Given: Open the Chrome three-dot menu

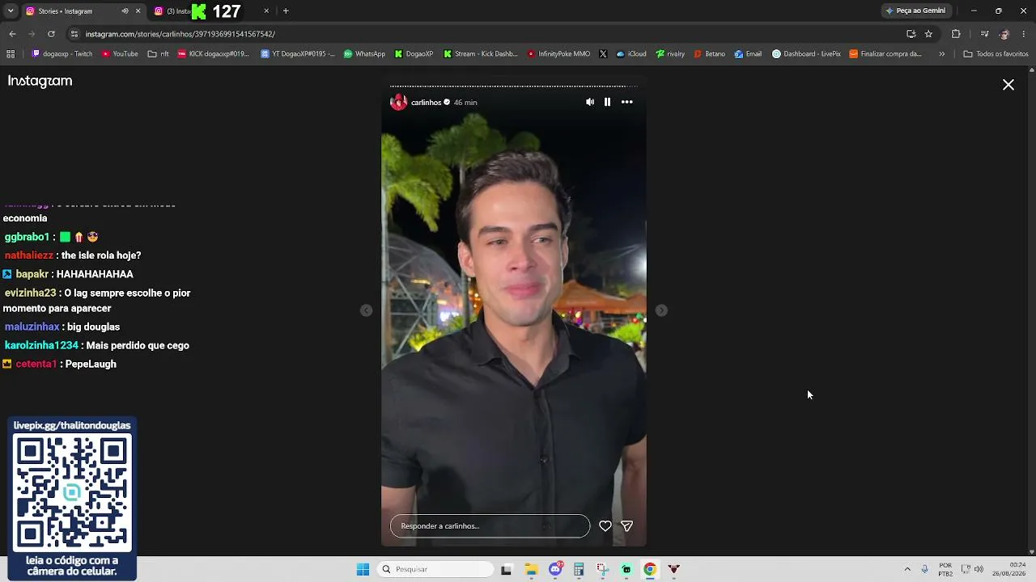Looking at the screenshot, I should tap(1024, 34).
